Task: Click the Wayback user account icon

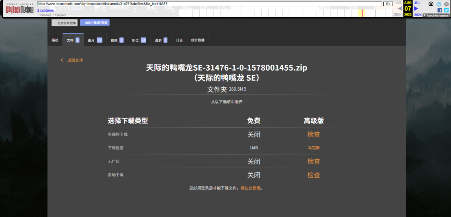Action: point(431,4)
